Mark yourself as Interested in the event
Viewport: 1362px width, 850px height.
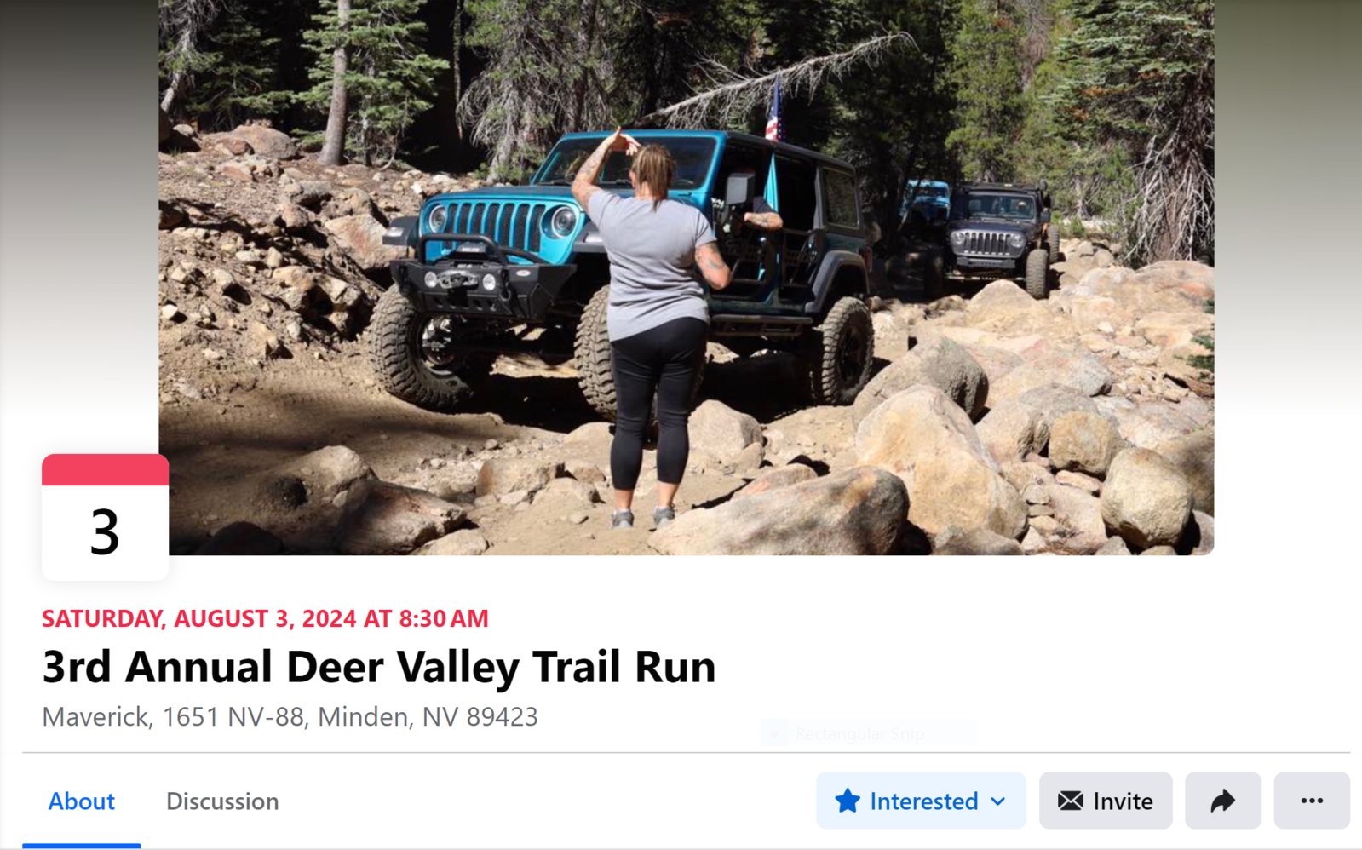tap(921, 801)
